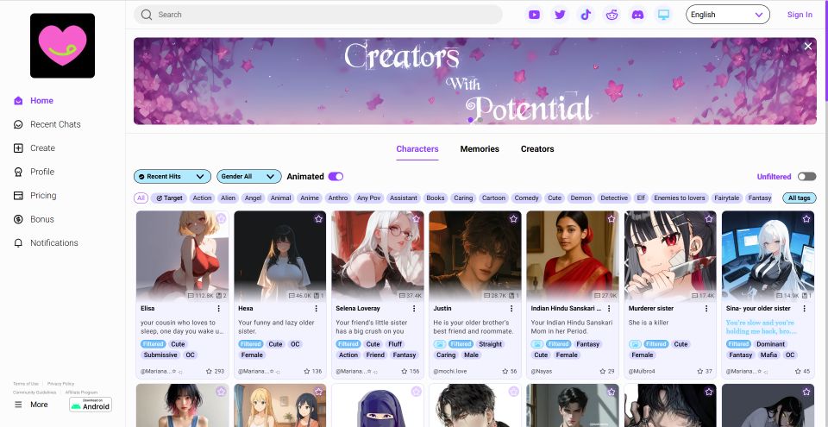Open the three-dot menu on Elisa card
The image size is (828, 427).
click(x=218, y=309)
